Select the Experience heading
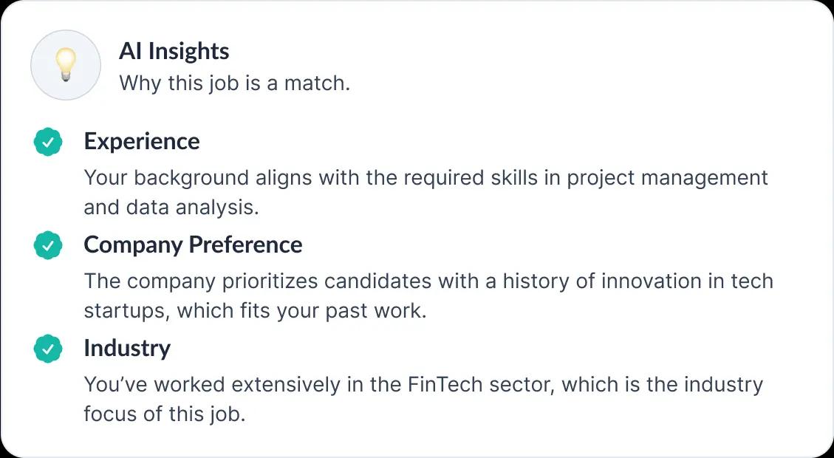Image resolution: width=834 pixels, height=458 pixels. pyautogui.click(x=141, y=141)
